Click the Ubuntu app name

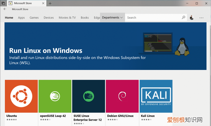tap(12, 116)
